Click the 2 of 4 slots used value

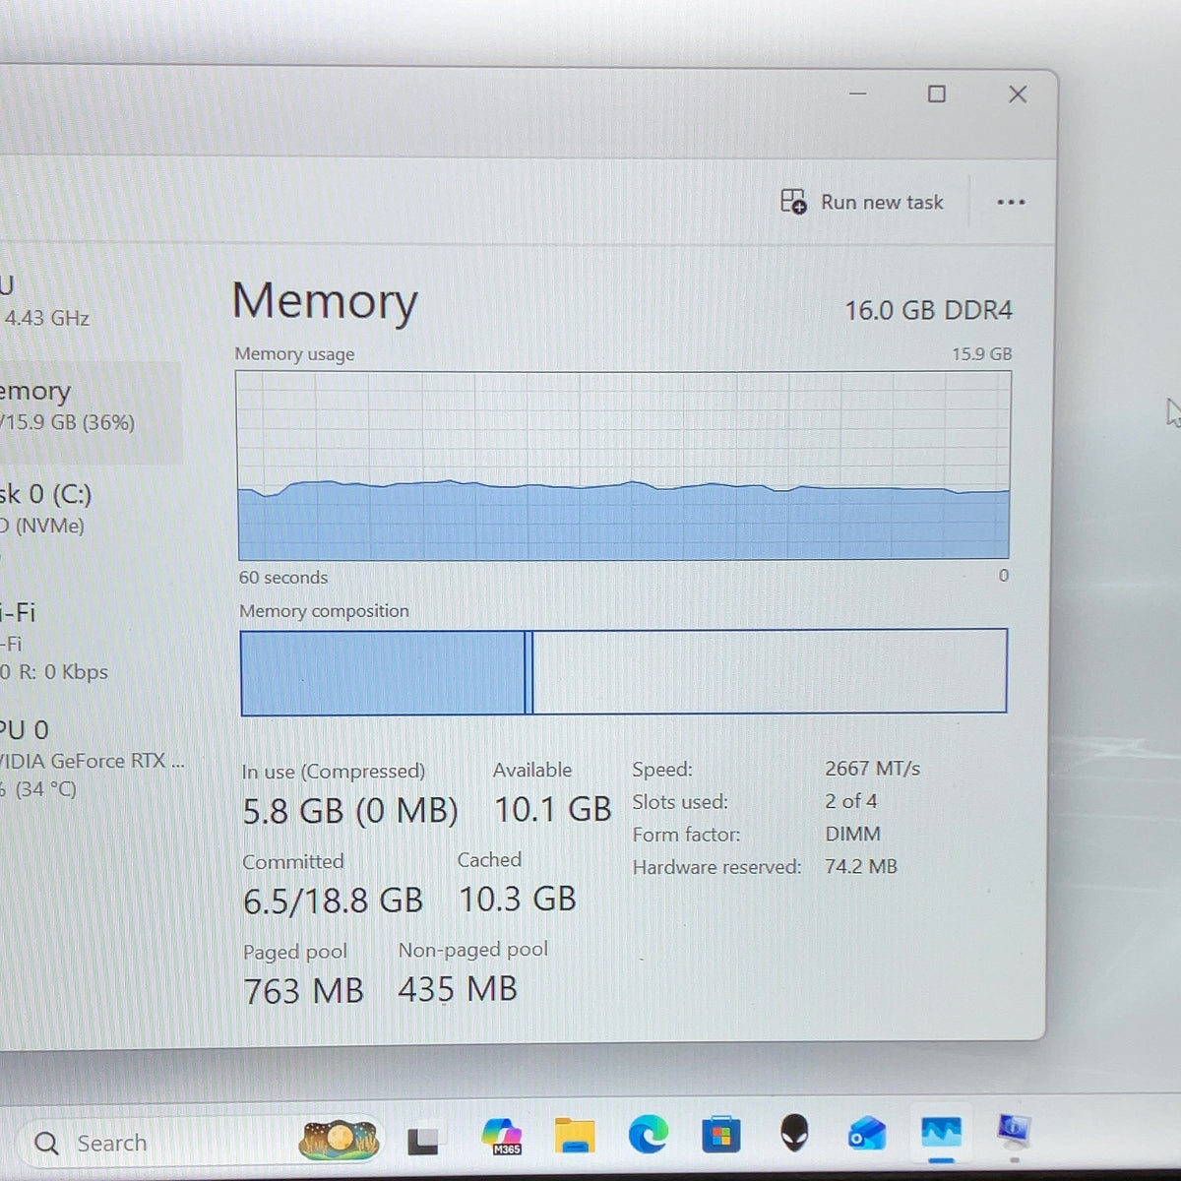click(x=850, y=801)
